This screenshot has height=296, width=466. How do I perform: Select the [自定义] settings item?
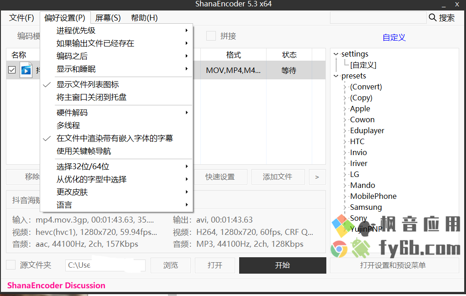363,65
